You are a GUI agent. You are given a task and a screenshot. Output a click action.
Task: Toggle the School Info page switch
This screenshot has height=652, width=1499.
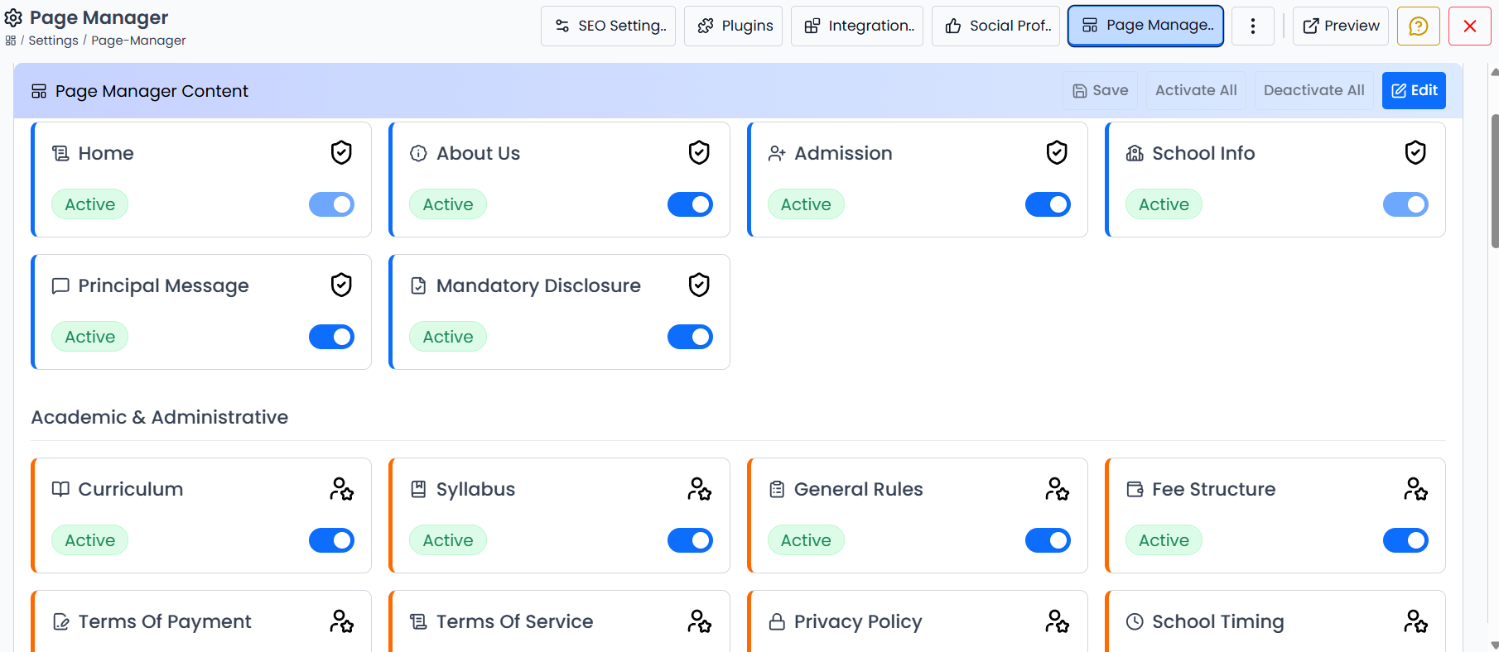pyautogui.click(x=1405, y=204)
